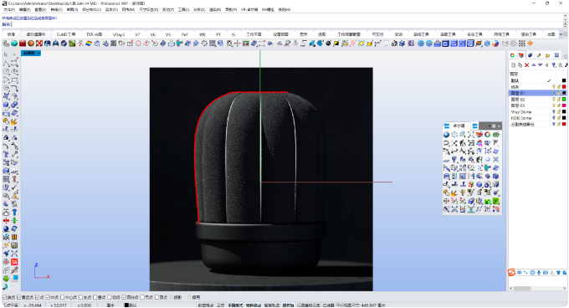Click the command history scroll down arrow
Screen dimensions: 569x308
tap(566, 21)
